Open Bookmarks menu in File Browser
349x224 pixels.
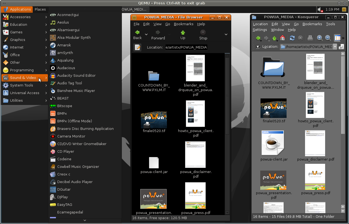click(x=184, y=24)
